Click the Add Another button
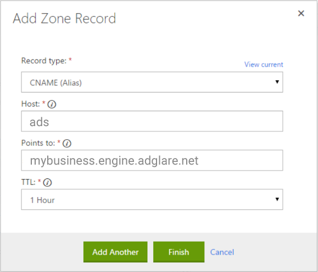The width and height of the screenshot is (318, 272). click(x=115, y=252)
